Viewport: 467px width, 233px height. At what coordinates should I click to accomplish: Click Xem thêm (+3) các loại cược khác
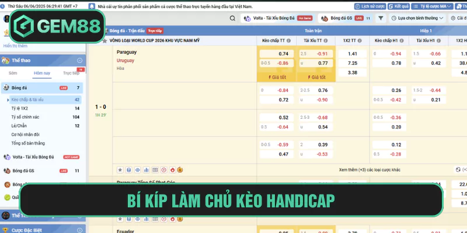coord(370,170)
